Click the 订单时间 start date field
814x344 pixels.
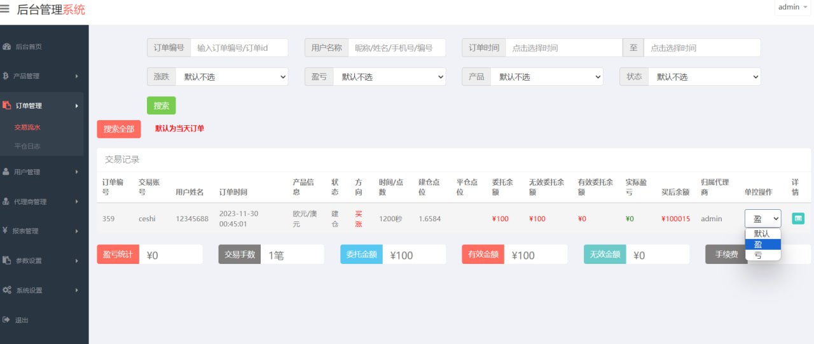click(563, 48)
